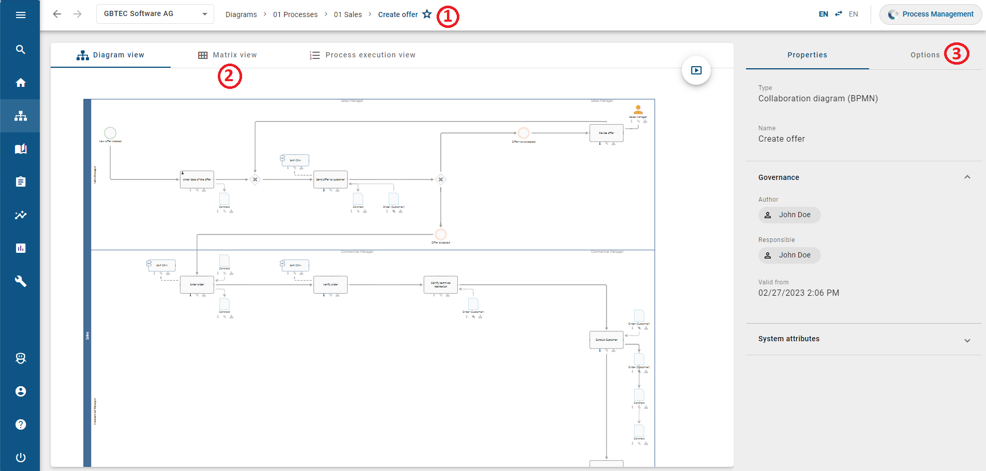The width and height of the screenshot is (986, 471).
Task: Open the support agent icon in sidebar
Action: 21,358
